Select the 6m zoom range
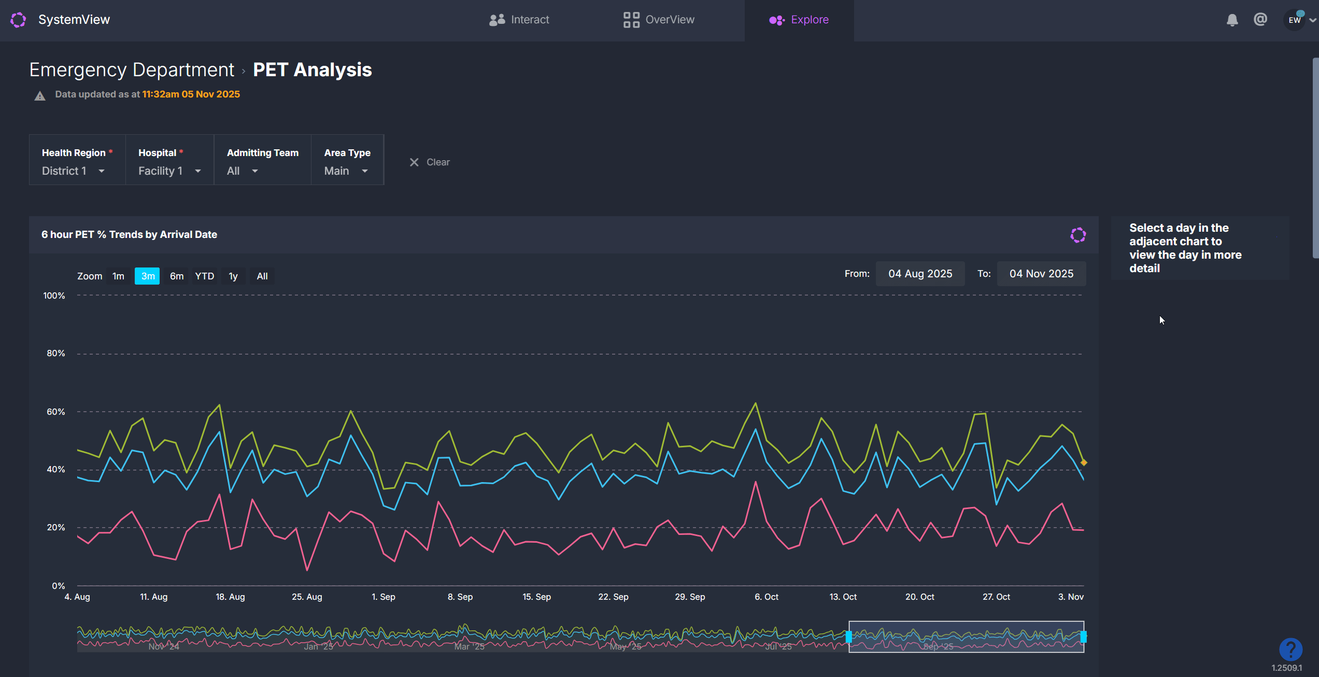 click(x=177, y=276)
